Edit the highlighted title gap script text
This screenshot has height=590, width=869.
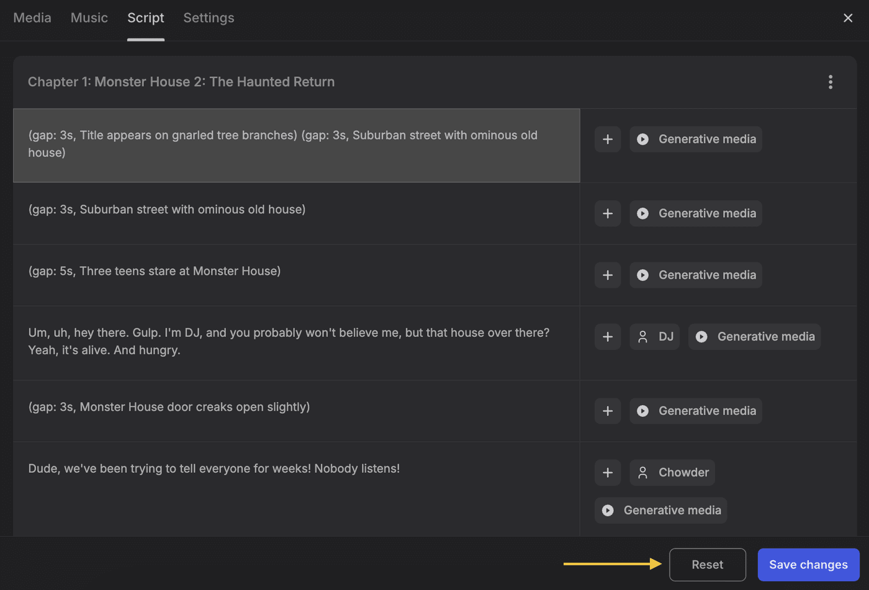tap(283, 144)
